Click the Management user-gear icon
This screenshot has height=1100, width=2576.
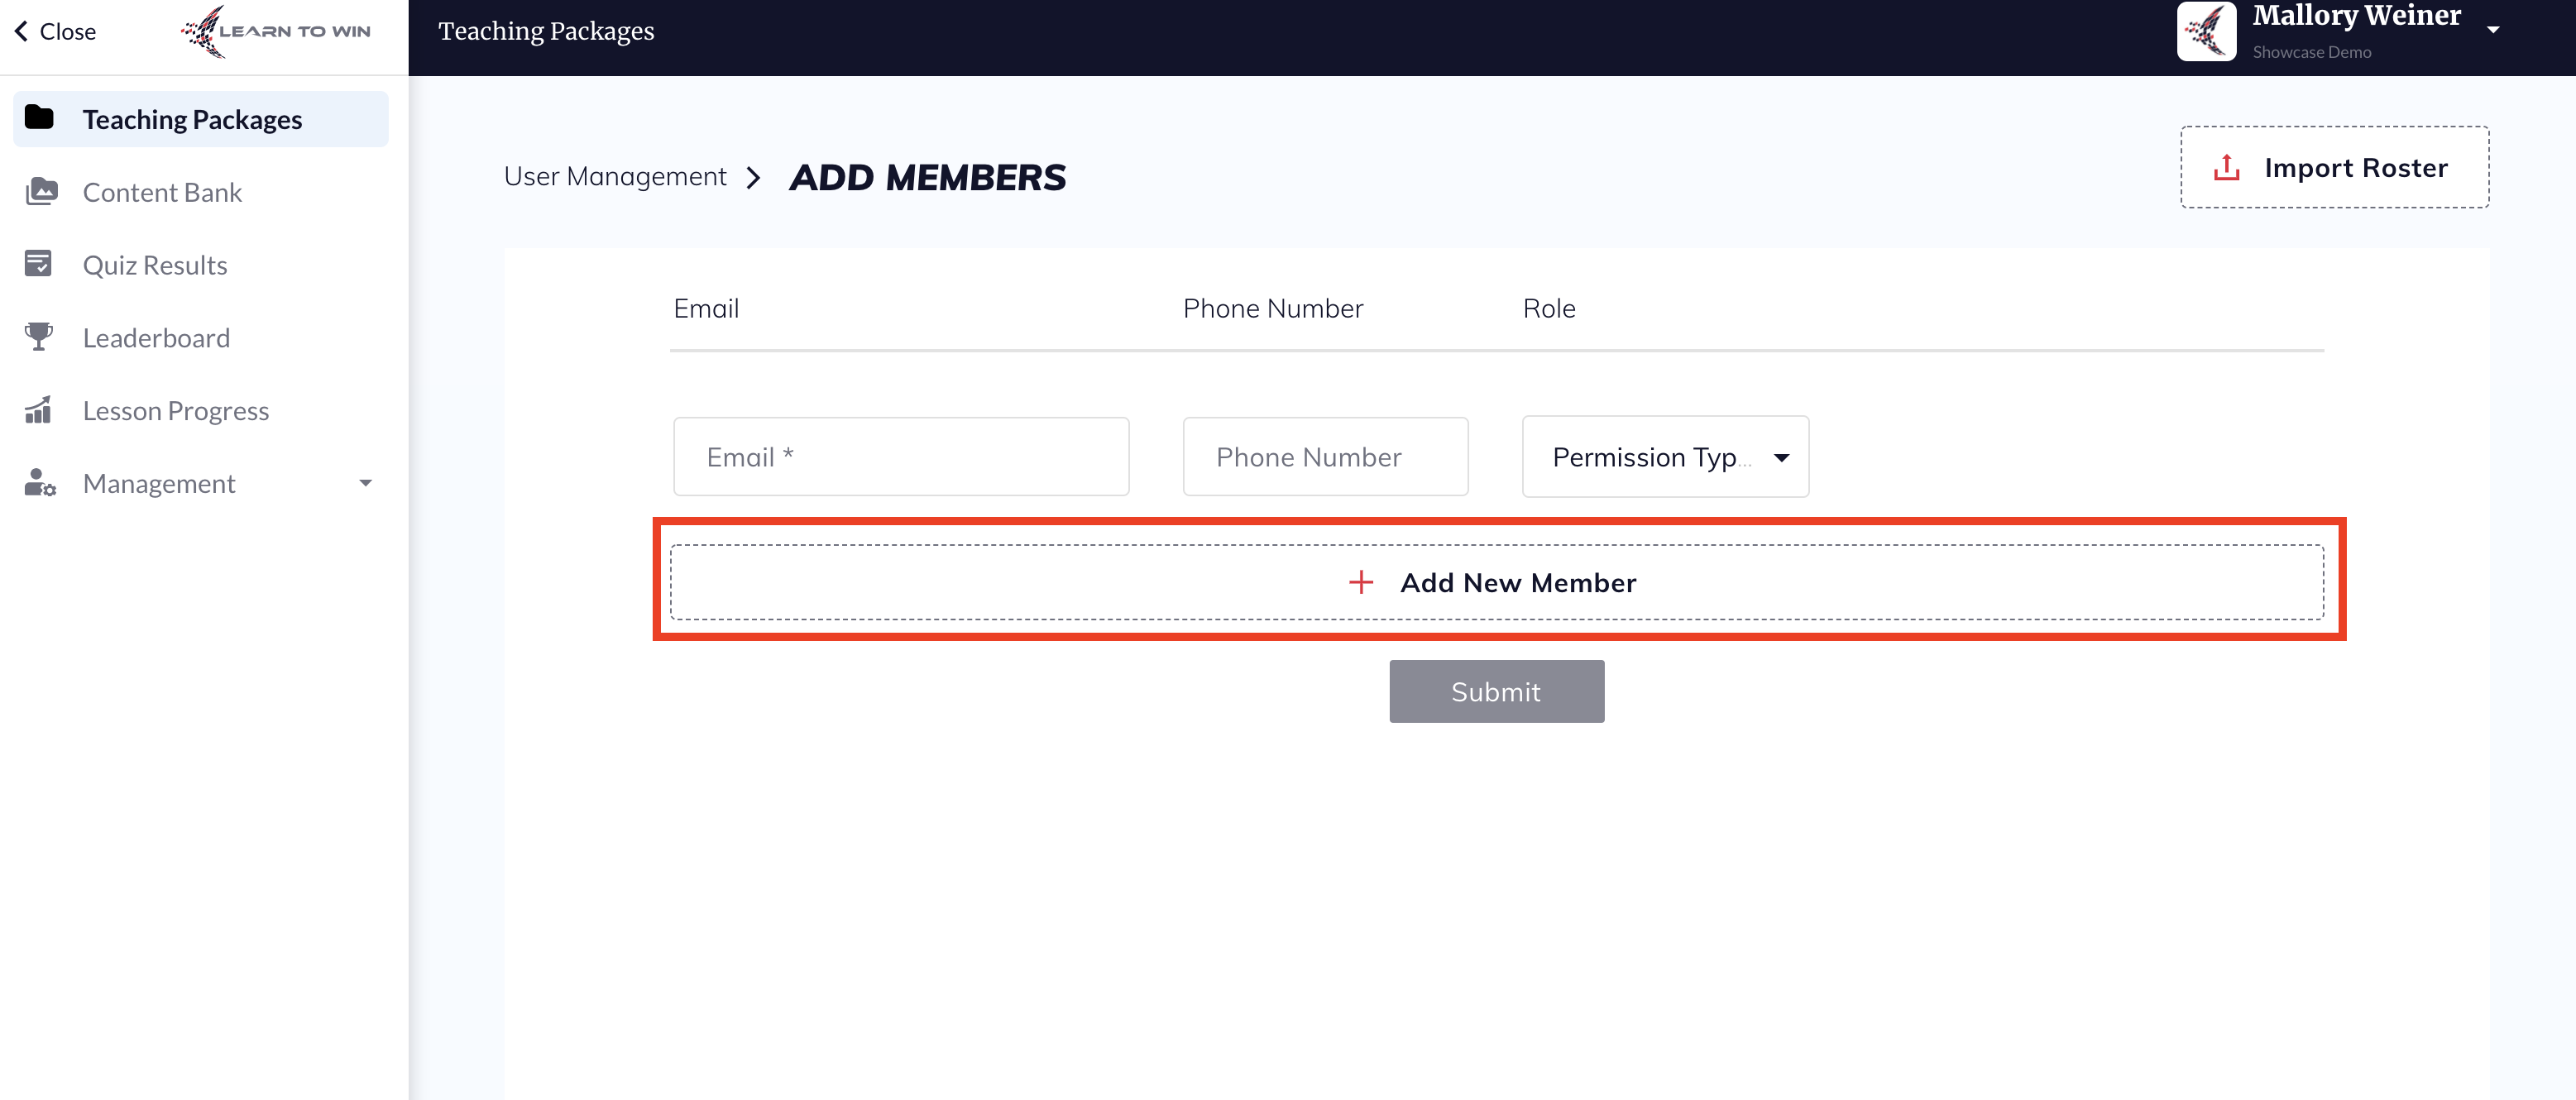40,483
